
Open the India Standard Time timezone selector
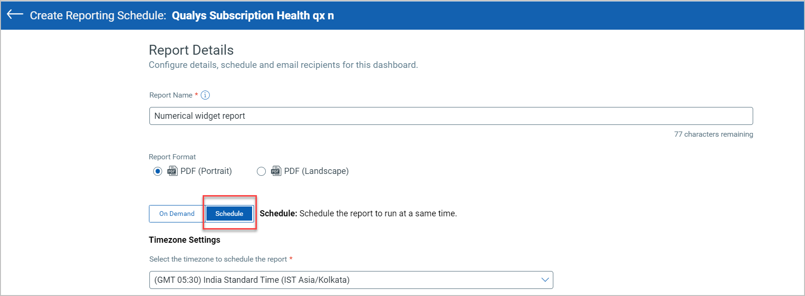pyautogui.click(x=351, y=280)
